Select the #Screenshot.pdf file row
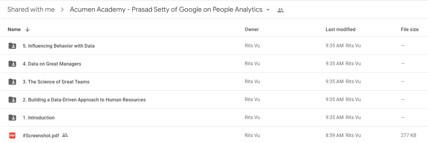The width and height of the screenshot is (428, 143). [x=214, y=136]
